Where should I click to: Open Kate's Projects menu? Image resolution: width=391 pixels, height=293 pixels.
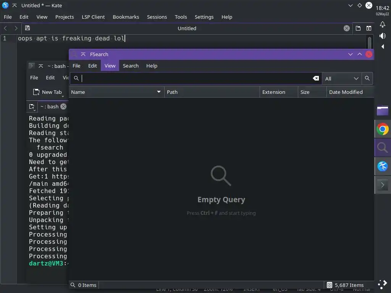point(65,17)
